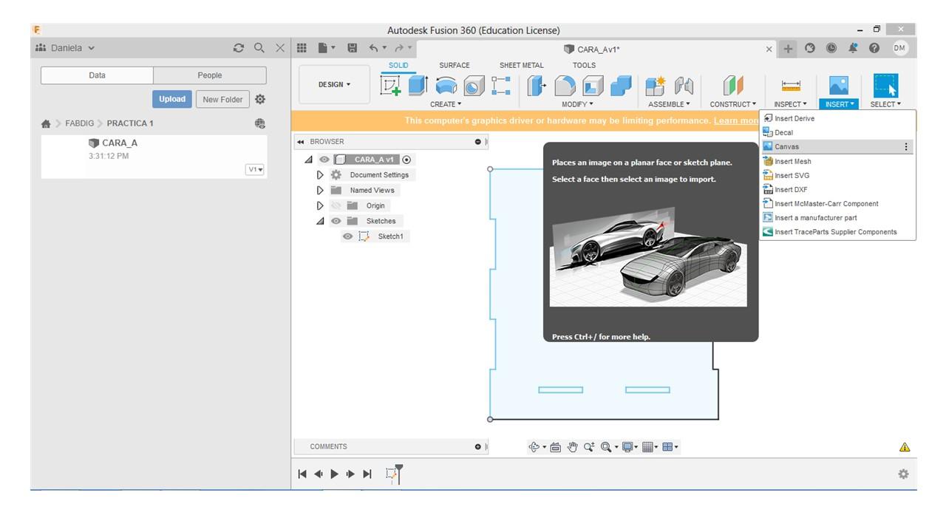Search in the data panel
This screenshot has height=532, width=946.
coord(259,48)
